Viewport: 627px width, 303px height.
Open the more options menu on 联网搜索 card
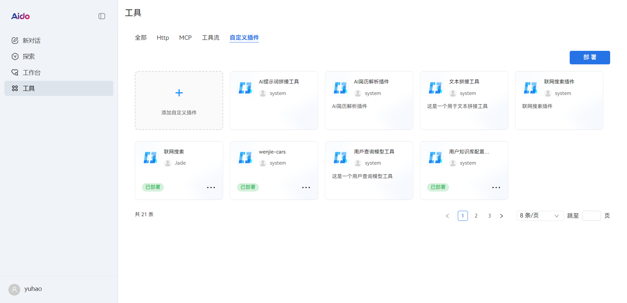pos(211,187)
